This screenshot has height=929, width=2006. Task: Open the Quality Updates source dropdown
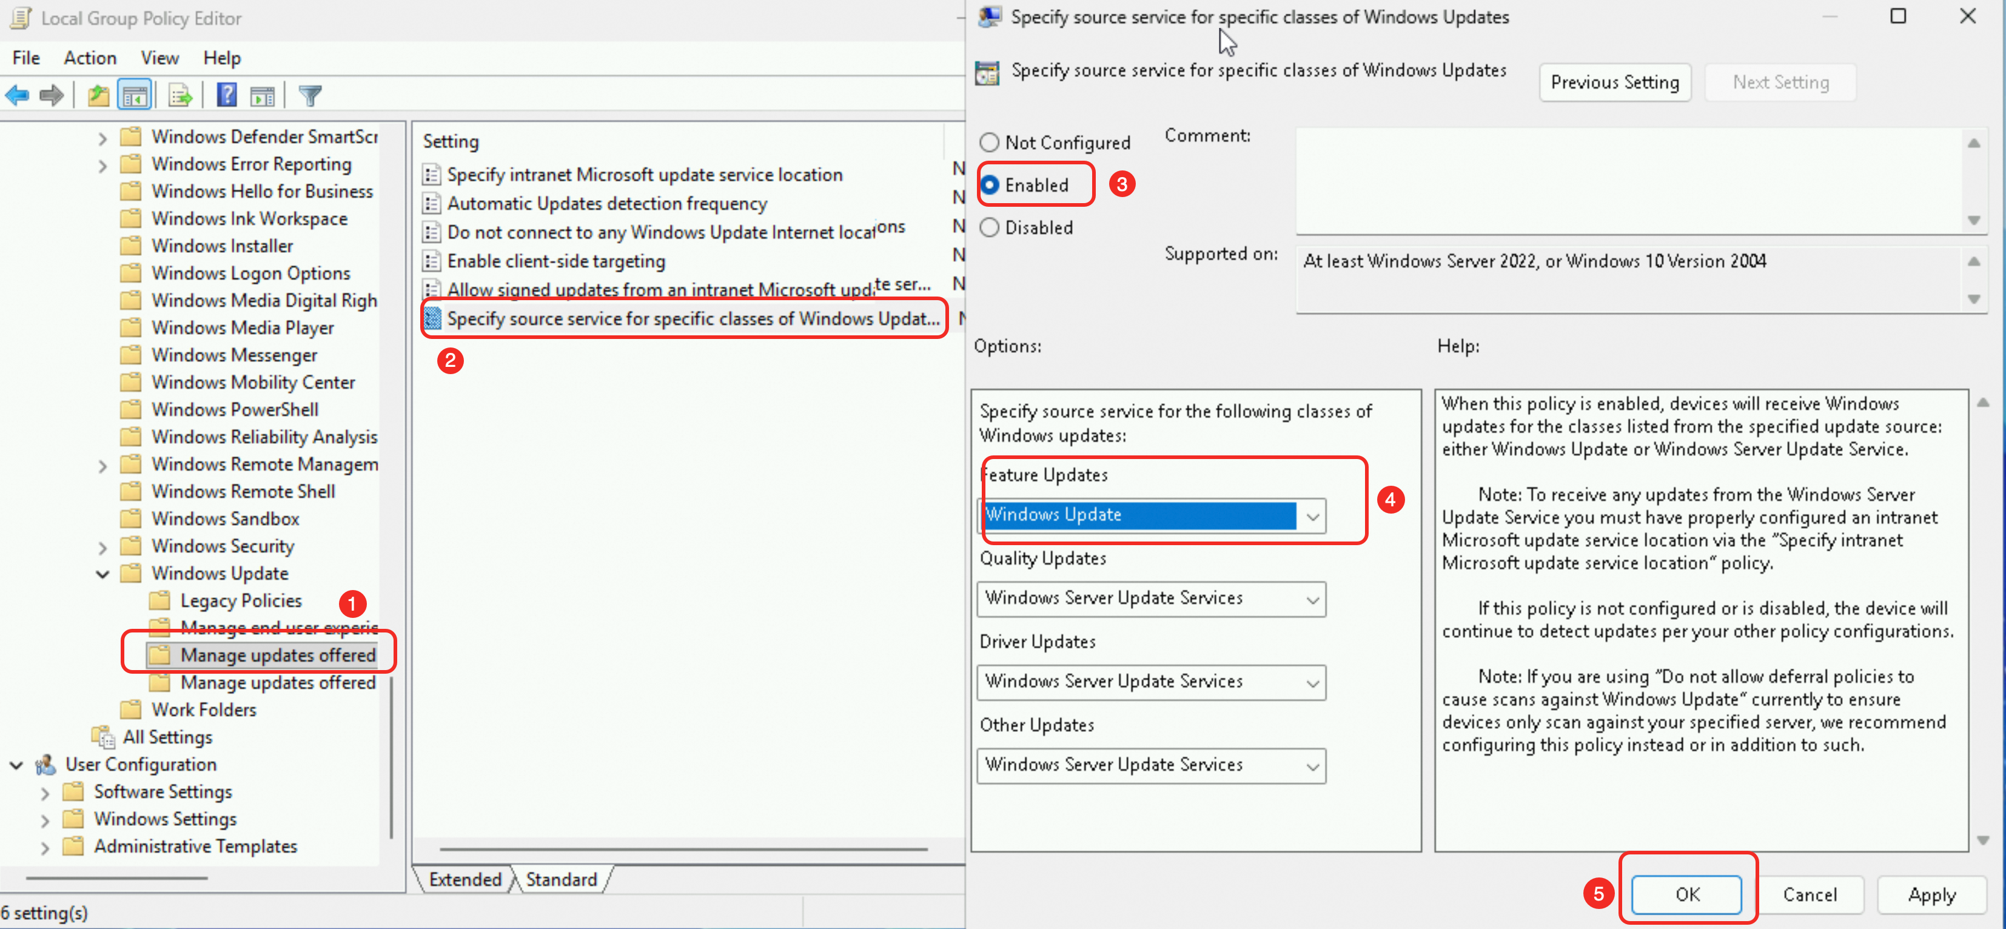[x=1312, y=599]
